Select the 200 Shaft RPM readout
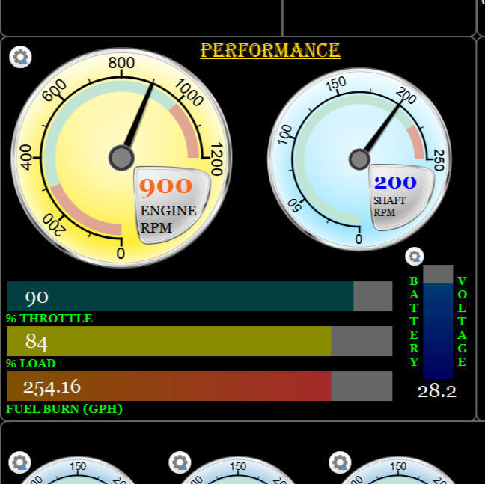Screen dimensions: 485x484 (395, 182)
